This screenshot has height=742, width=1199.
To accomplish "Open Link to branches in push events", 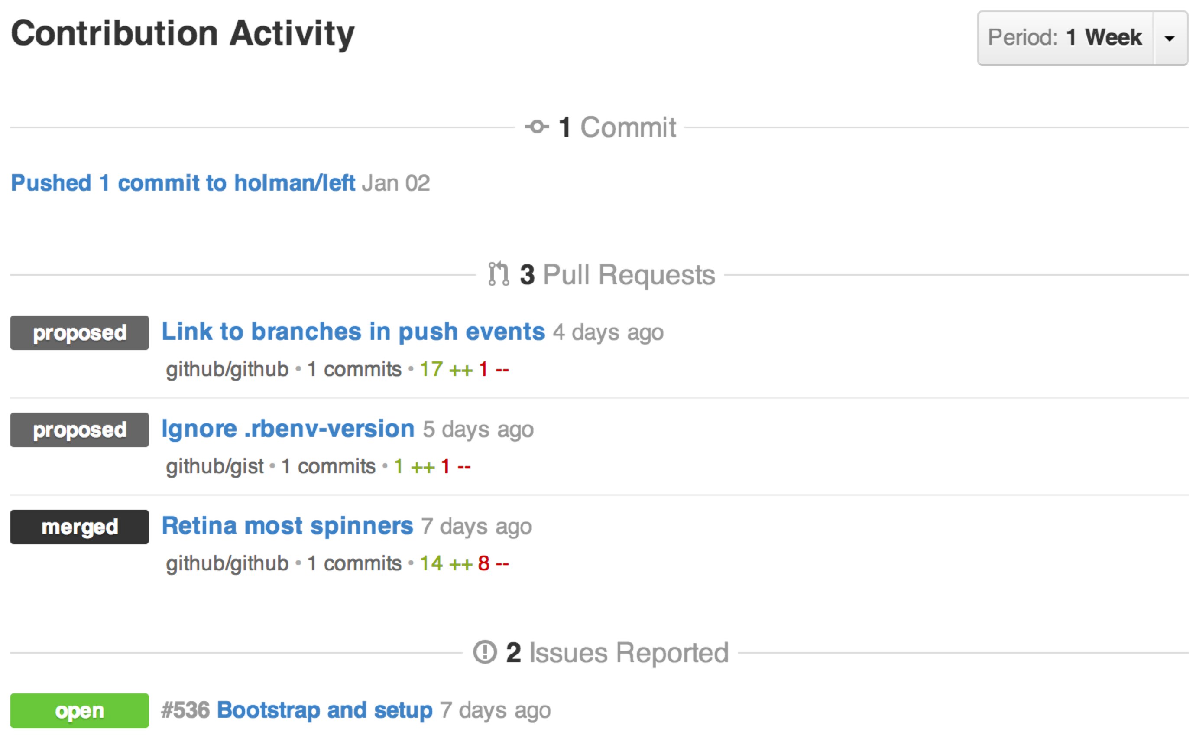I will [353, 332].
